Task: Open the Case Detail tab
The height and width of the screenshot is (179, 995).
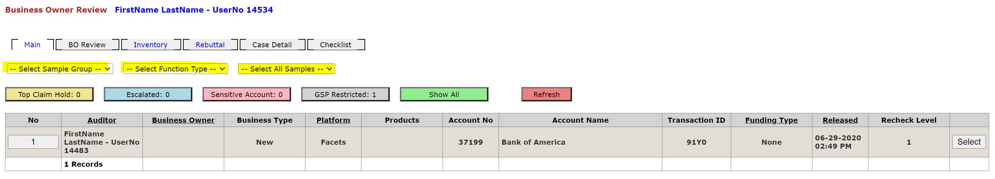Action: [272, 45]
